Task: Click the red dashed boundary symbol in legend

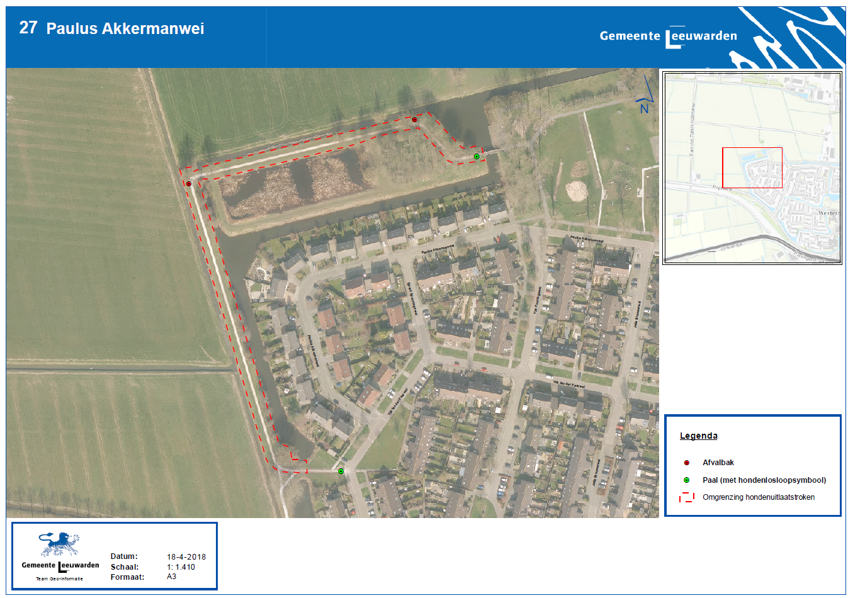Action: (x=686, y=497)
